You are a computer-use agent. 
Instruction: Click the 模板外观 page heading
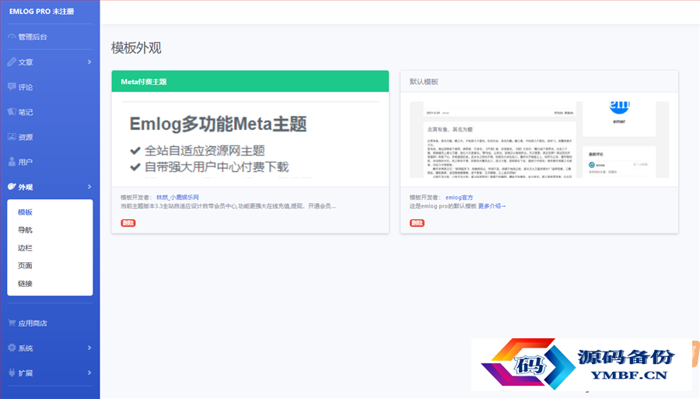point(136,47)
